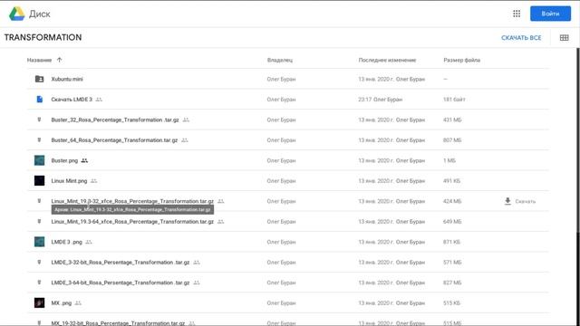
Task: Click the vertical page scrollbar
Action: pyautogui.click(x=578, y=140)
